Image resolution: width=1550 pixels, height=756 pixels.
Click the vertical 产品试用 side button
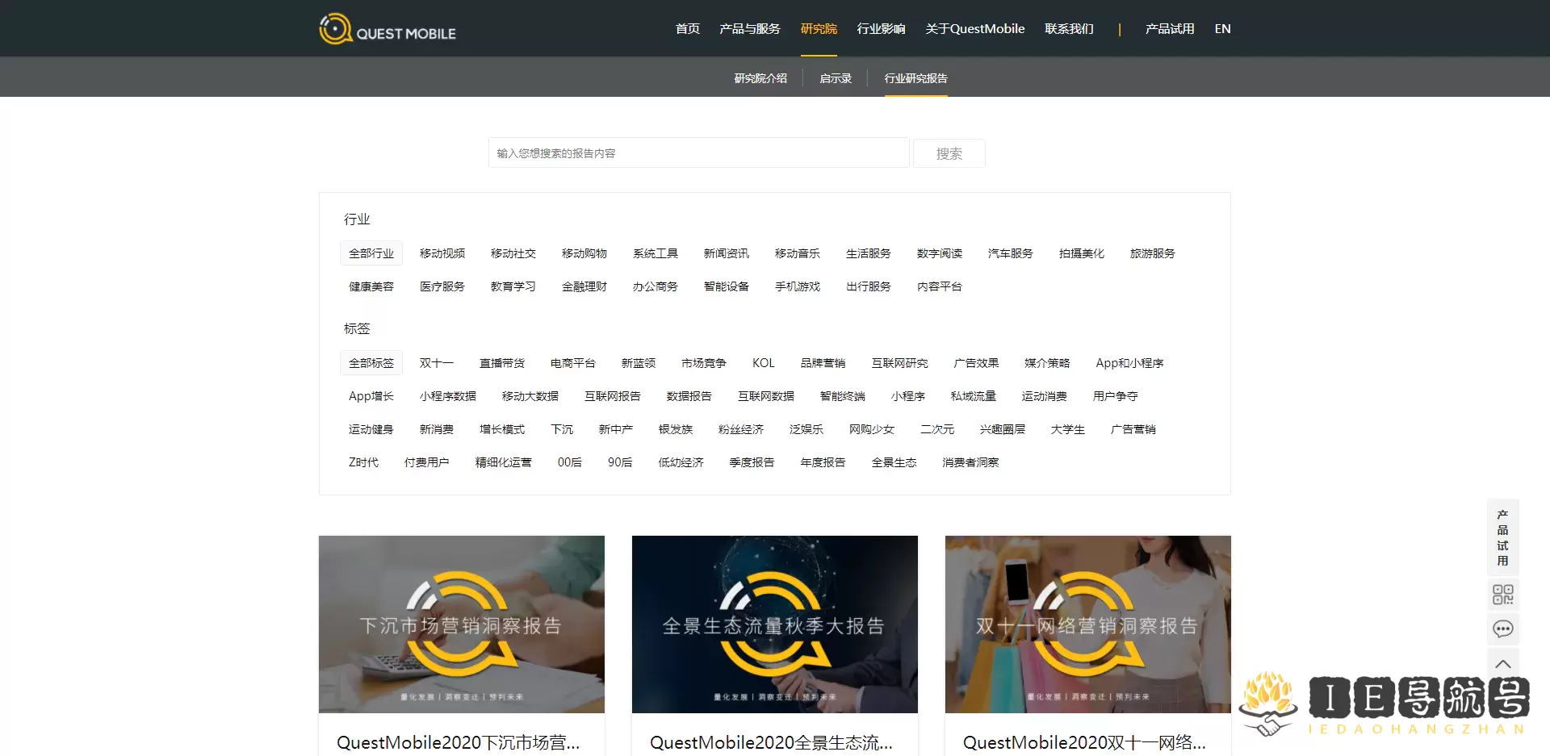click(1503, 537)
